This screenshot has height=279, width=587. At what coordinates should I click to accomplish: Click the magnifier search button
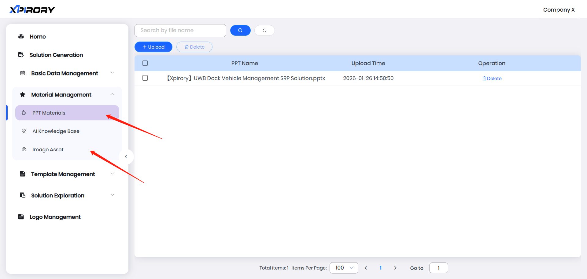pos(240,30)
